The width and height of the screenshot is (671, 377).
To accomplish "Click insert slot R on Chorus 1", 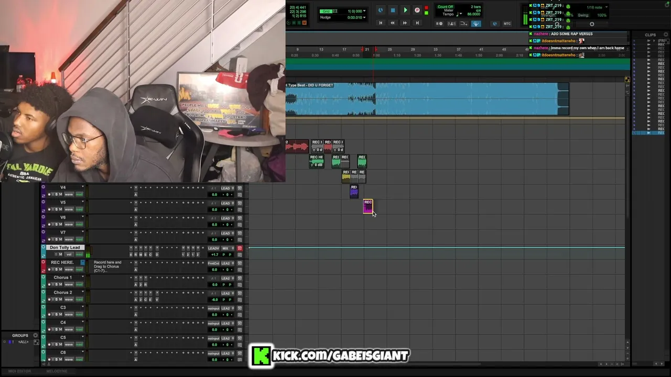I will pyautogui.click(x=146, y=284).
